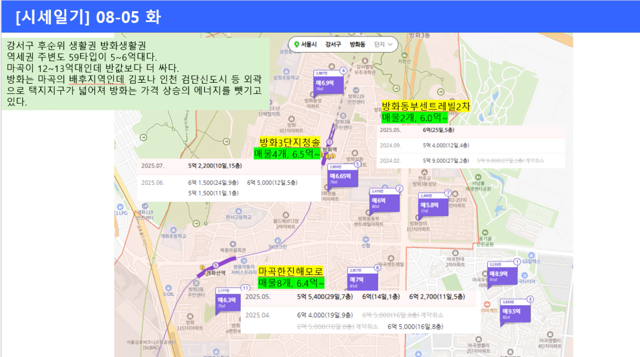This screenshot has height=357, width=640.
Task: Open the 매6.65억 listing marker
Action: [343, 176]
